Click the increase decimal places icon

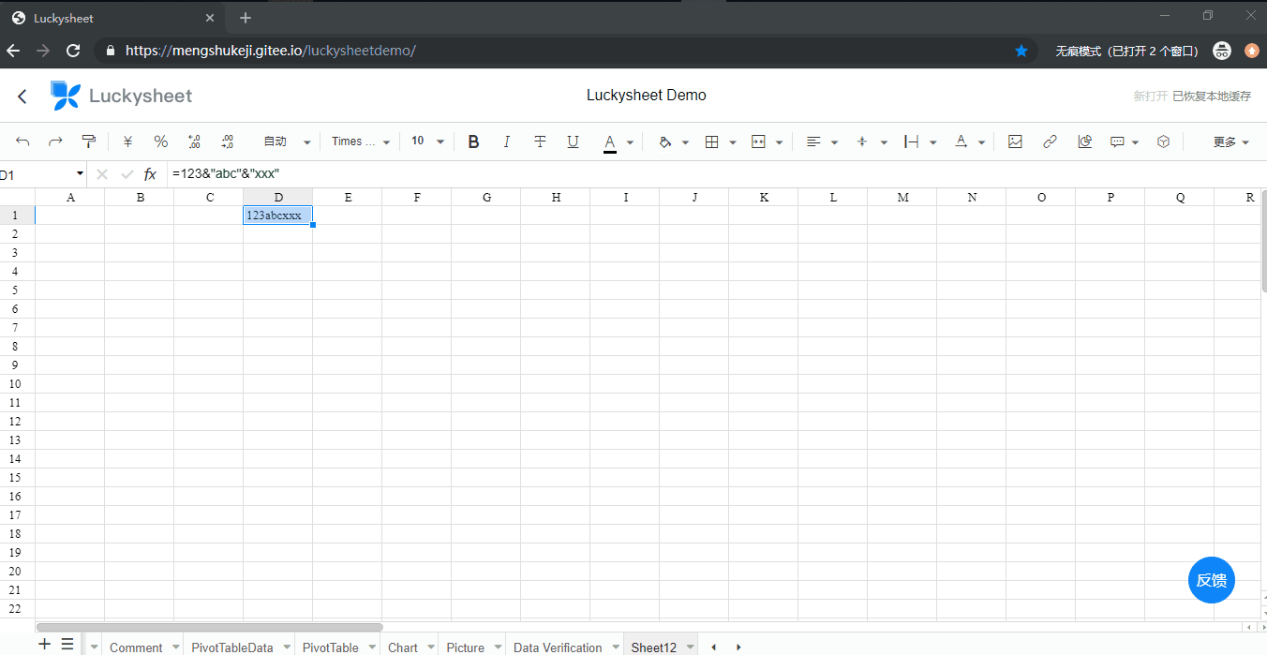[x=227, y=141]
